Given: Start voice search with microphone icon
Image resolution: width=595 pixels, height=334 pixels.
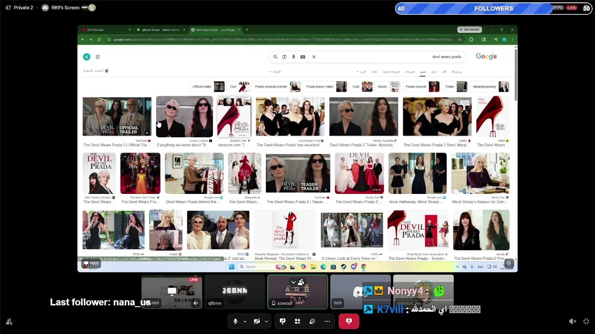Looking at the screenshot, I should point(293,57).
